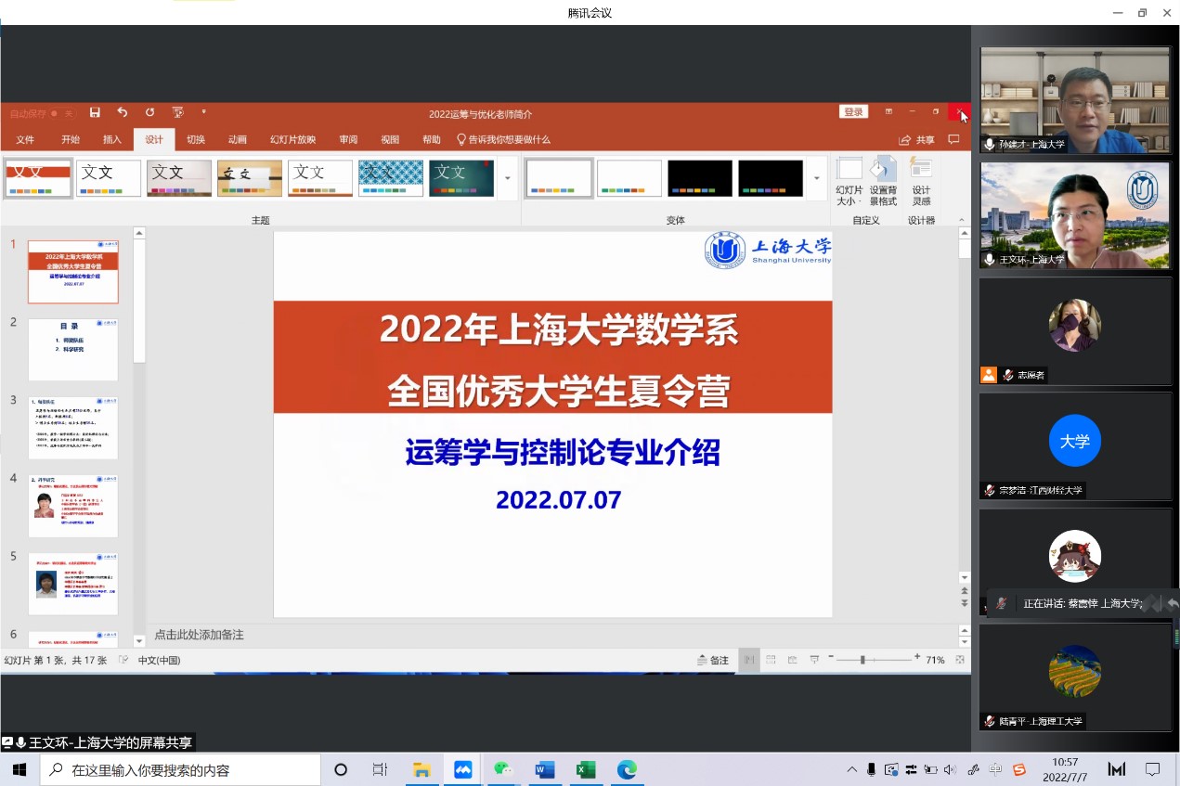This screenshot has width=1180, height=786.
Task: Toggle normal view button in status bar
Action: tap(748, 660)
